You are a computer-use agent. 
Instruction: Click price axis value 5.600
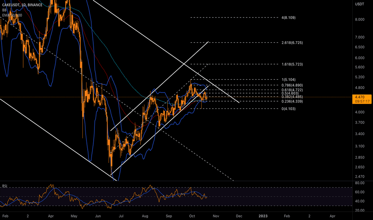coord(360,67)
